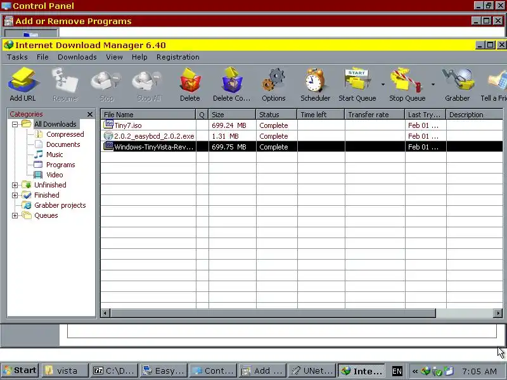Close the Categories panel
Image resolution: width=507 pixels, height=380 pixels.
coord(90,114)
